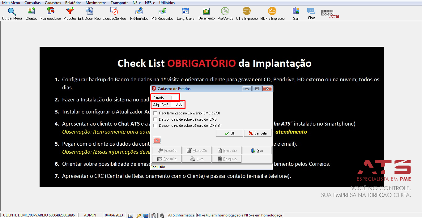
Task: Open the Boleto ATS toolbar icon
Action: [x=330, y=14]
